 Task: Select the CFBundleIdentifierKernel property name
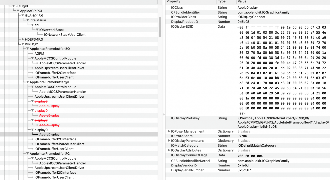click(x=190, y=161)
